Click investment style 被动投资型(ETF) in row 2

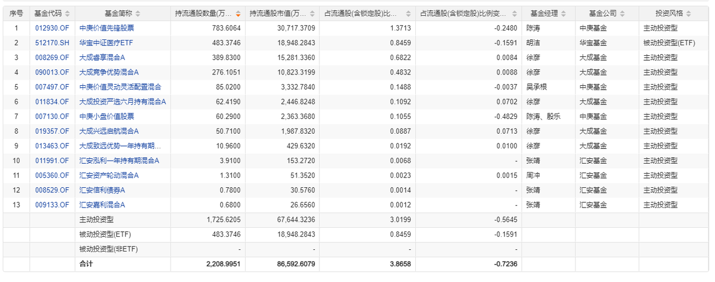(669, 43)
